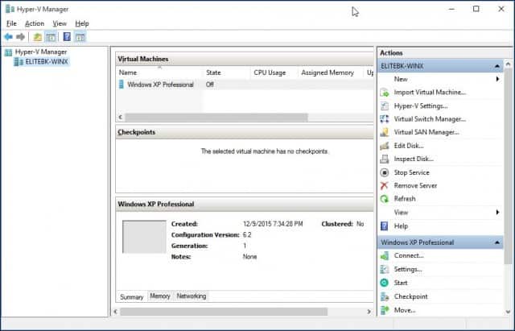Click the Connect icon for the VM

click(x=385, y=255)
